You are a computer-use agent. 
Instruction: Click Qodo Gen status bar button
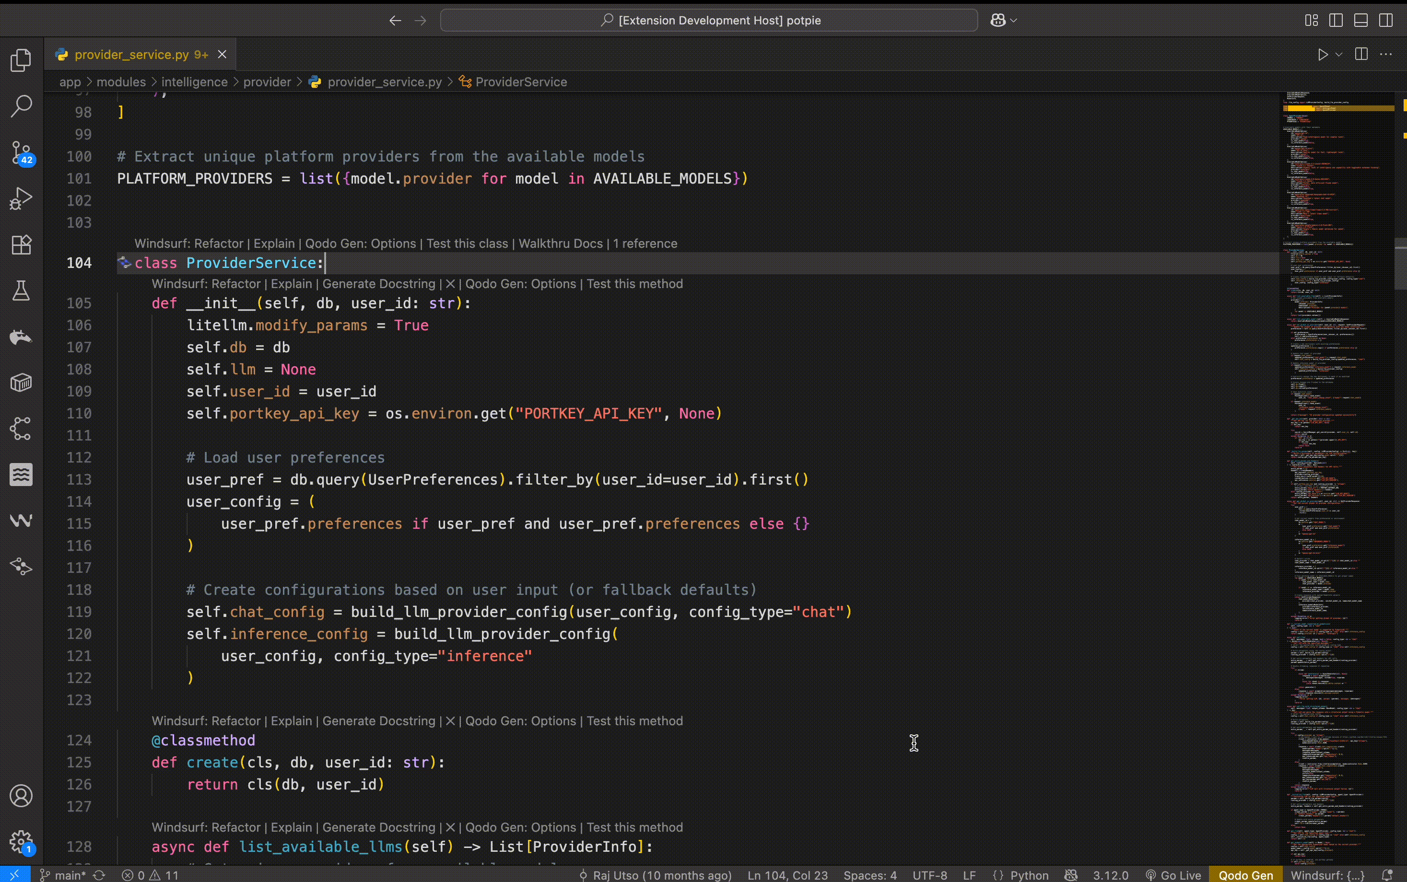click(x=1245, y=875)
